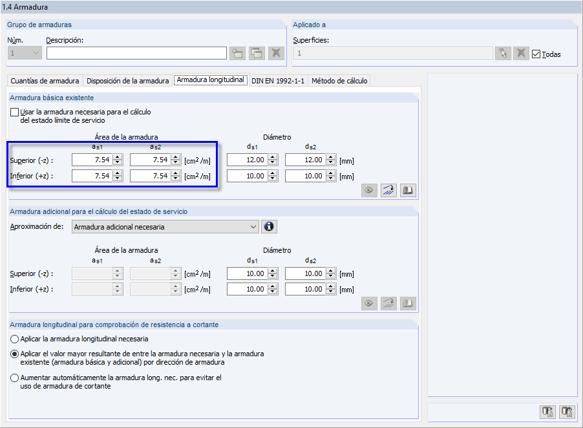This screenshot has width=583, height=428.
Task: Click basic Superior ds2 field showing 12.00
Action: coord(306,160)
